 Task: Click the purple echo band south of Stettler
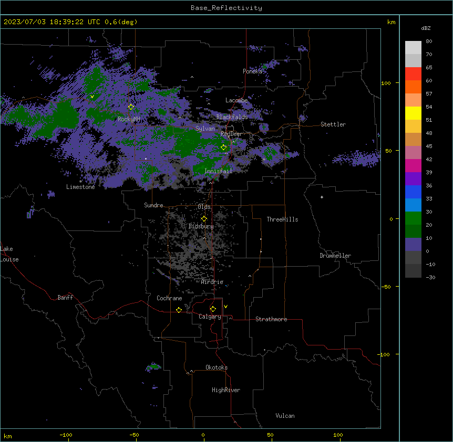pyautogui.click(x=357, y=159)
